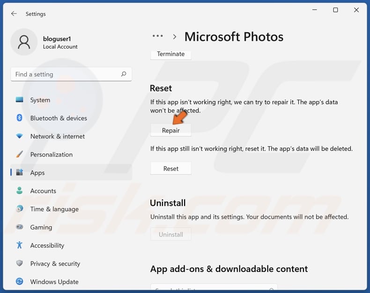Focus the Find a setting field

[71, 74]
